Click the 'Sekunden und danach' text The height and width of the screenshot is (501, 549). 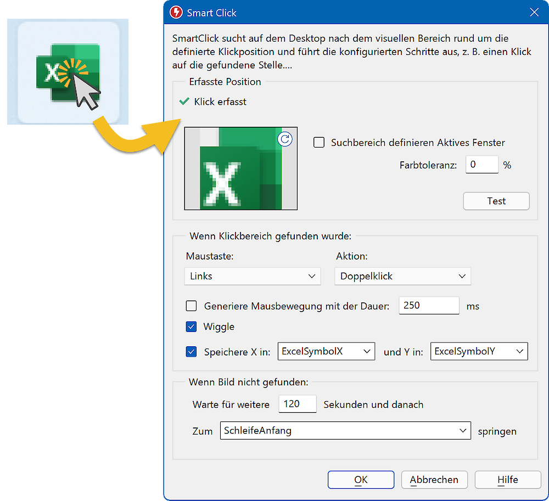[373, 405]
